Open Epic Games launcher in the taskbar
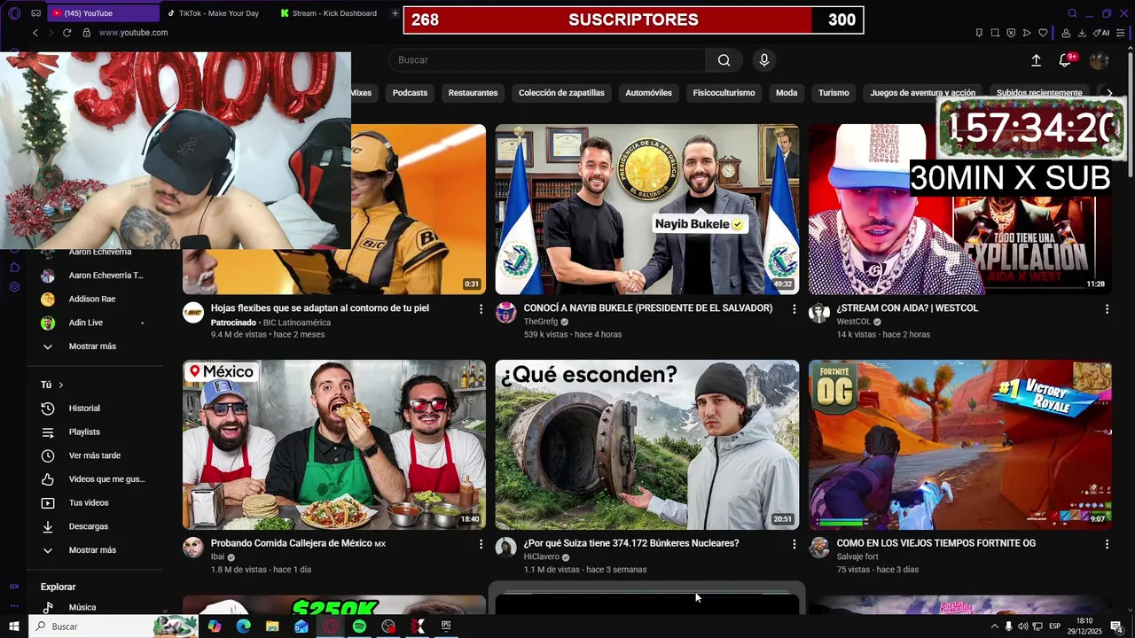 (x=446, y=626)
